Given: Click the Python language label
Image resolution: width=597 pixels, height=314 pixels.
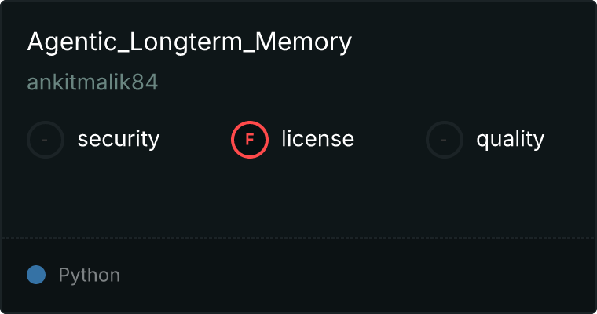Looking at the screenshot, I should click(90, 276).
